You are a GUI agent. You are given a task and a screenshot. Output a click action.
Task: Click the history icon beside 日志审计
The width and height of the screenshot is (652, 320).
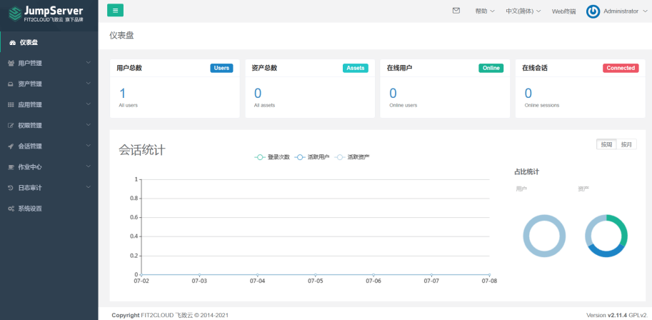[x=11, y=188]
